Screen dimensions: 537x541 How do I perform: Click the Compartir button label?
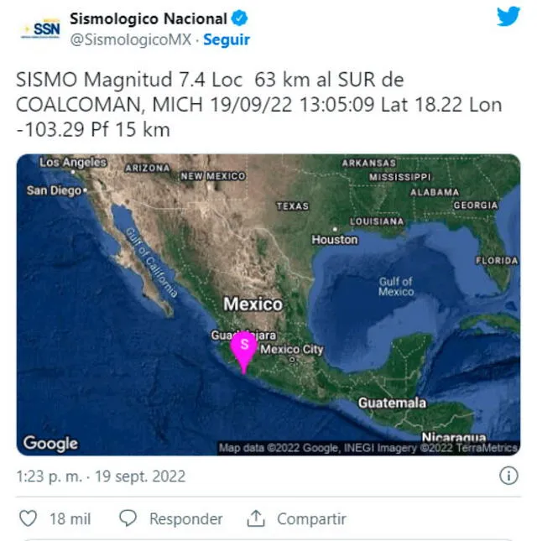[x=312, y=519]
